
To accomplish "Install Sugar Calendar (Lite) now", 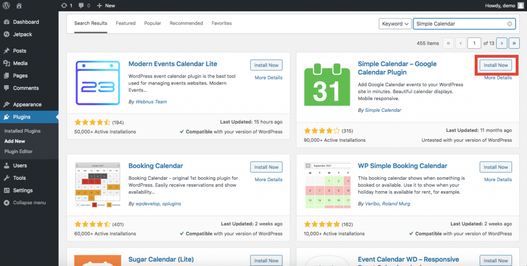I will tap(266, 261).
